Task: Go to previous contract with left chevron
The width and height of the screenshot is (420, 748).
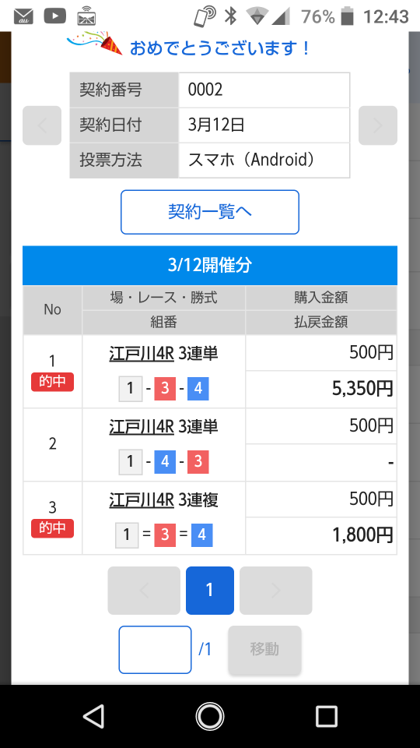Action: pyautogui.click(x=42, y=125)
